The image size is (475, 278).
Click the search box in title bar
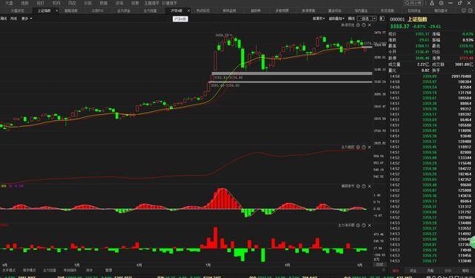(413, 3)
